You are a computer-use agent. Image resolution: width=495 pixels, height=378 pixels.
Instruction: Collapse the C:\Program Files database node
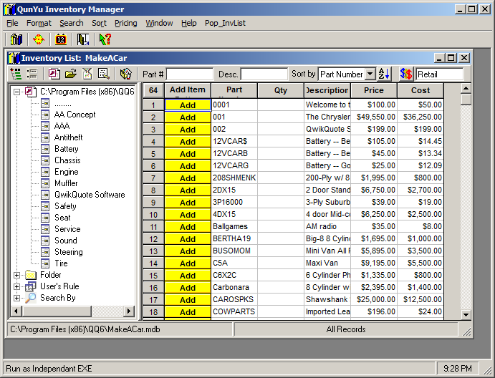[17, 92]
